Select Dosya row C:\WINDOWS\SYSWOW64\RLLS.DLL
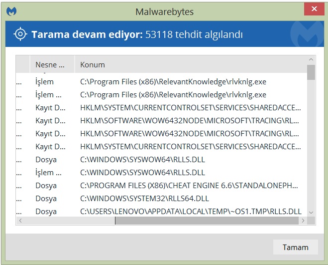This screenshot has width=328, height=265. pos(161,160)
